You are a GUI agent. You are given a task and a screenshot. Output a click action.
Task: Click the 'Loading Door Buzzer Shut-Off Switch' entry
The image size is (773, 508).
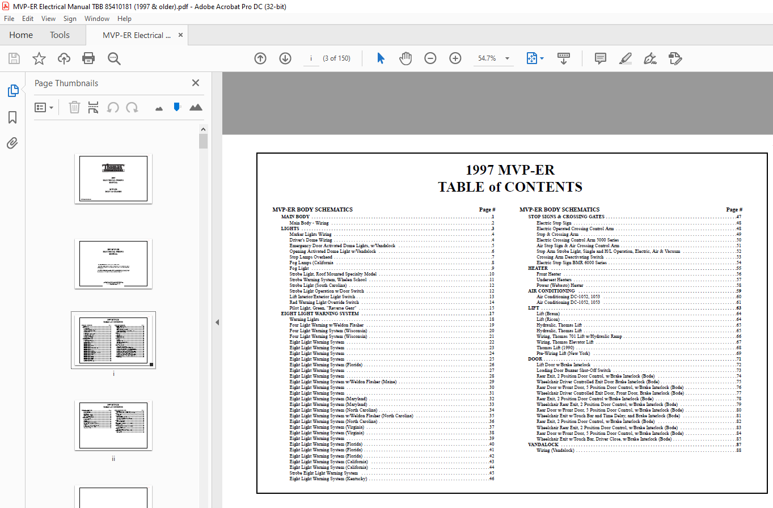coord(574,370)
